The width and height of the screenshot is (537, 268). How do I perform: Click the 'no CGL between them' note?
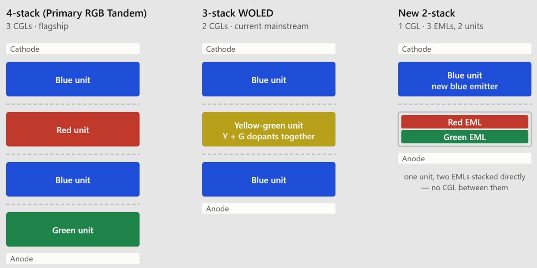(x=465, y=182)
